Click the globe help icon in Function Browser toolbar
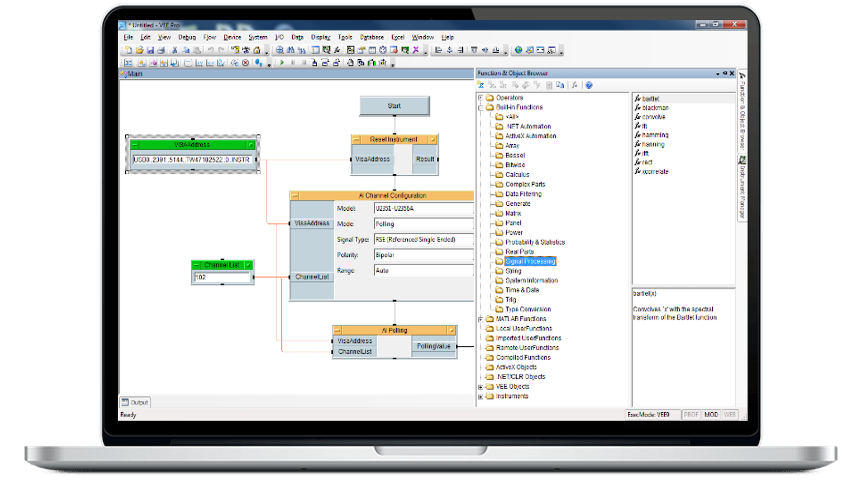Image resolution: width=864 pixels, height=486 pixels. pyautogui.click(x=589, y=85)
